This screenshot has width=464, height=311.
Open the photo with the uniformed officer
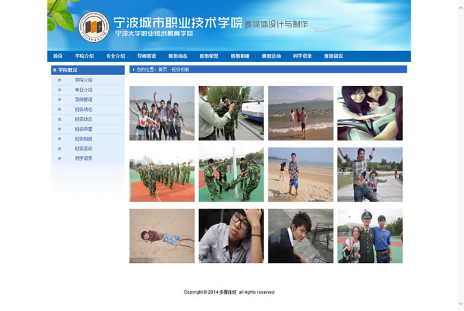[369, 236]
